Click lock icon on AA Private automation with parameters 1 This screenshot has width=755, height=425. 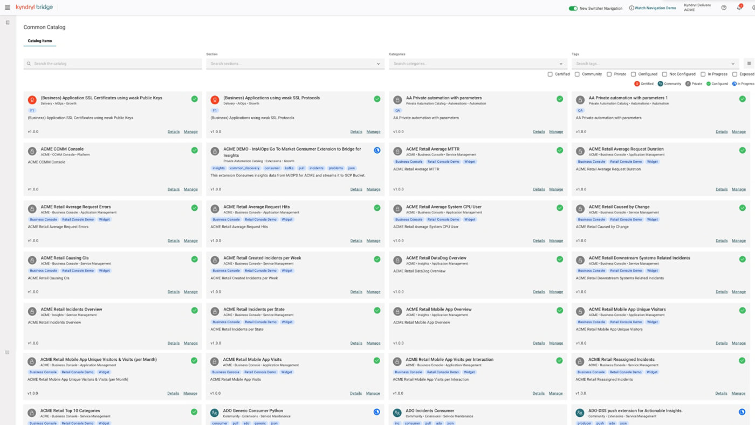click(x=580, y=100)
